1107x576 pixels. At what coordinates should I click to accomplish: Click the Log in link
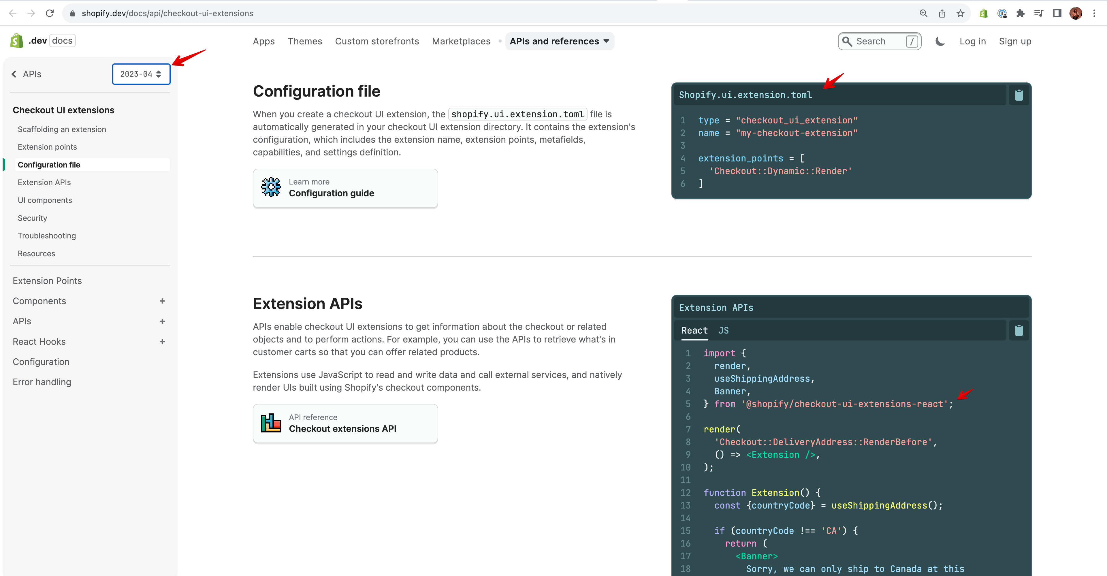pyautogui.click(x=972, y=41)
